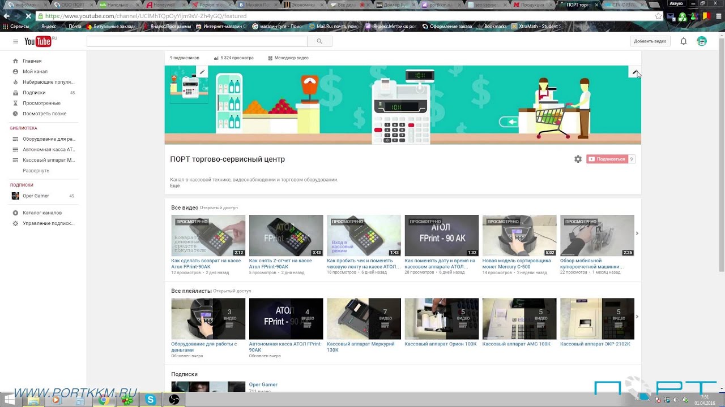Open the 5 324 просмотра stats link
Screen dimensions: 725x407
pos(234,58)
